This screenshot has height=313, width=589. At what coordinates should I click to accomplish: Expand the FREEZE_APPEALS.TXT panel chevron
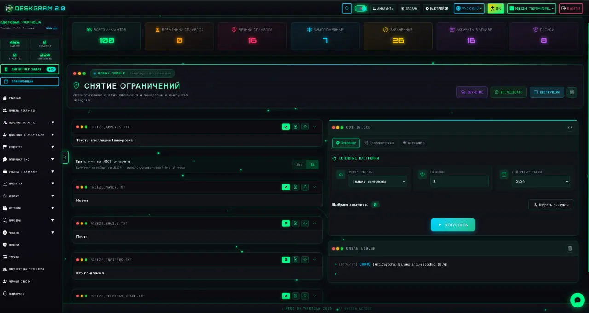[315, 127]
